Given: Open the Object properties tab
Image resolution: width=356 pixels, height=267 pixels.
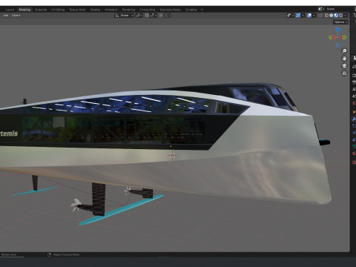Looking at the screenshot, I should coord(354,112).
